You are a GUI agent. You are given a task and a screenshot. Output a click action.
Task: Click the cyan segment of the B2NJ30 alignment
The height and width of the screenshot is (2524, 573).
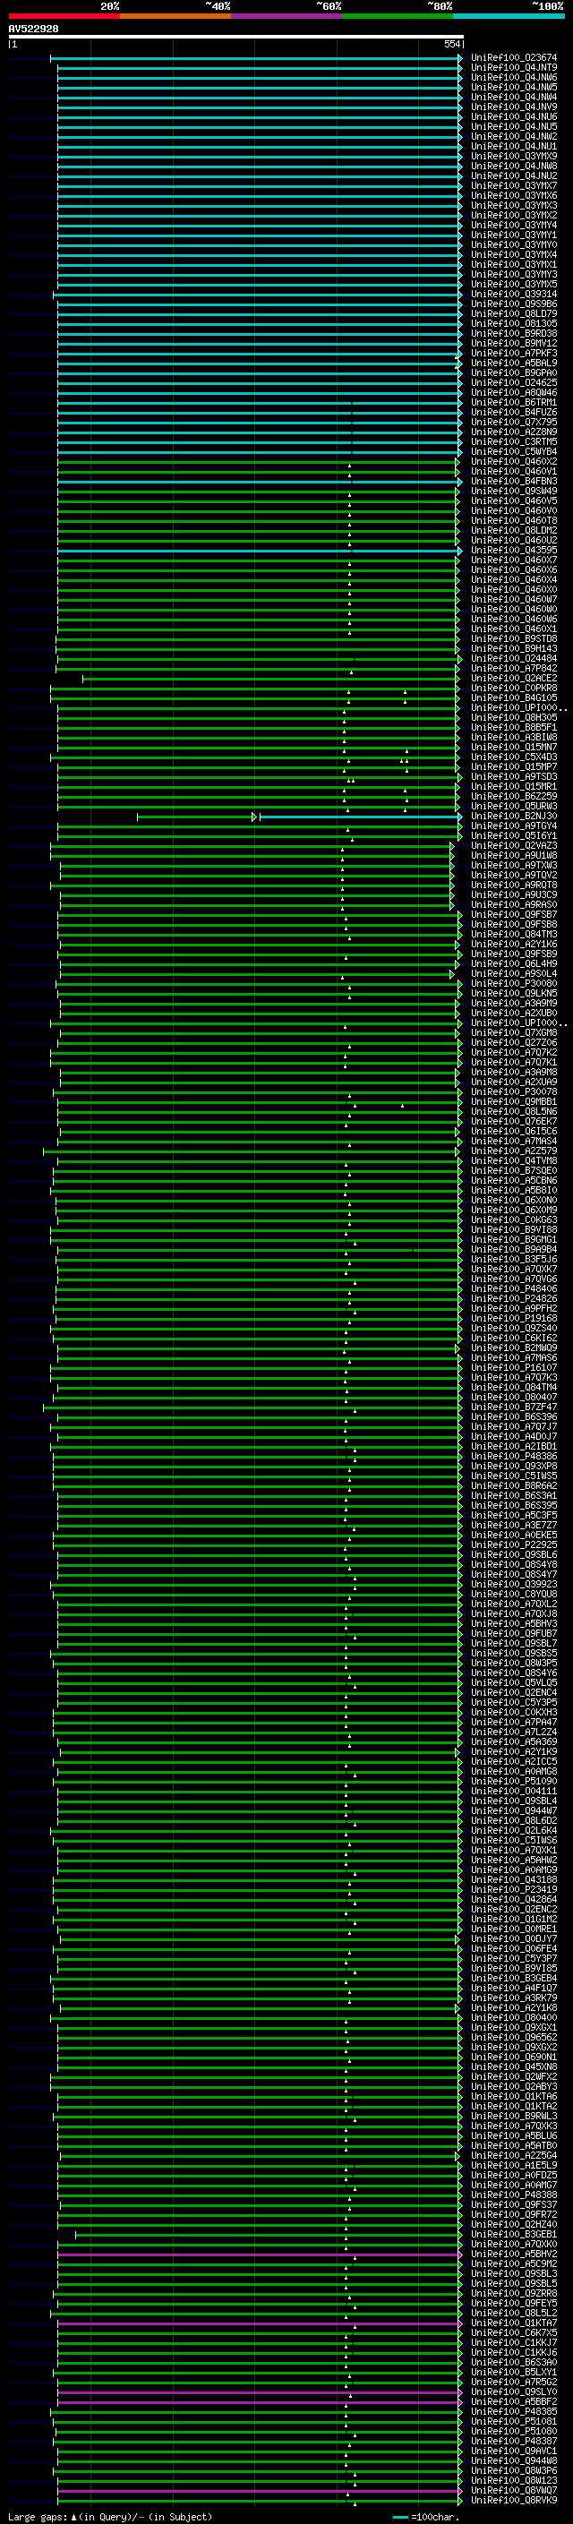pyautogui.click(x=360, y=817)
